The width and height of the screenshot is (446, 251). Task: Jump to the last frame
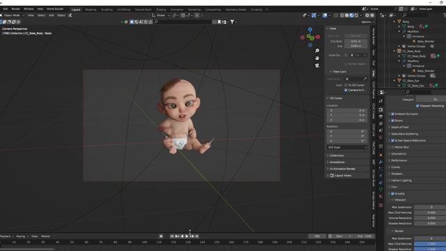click(197, 236)
